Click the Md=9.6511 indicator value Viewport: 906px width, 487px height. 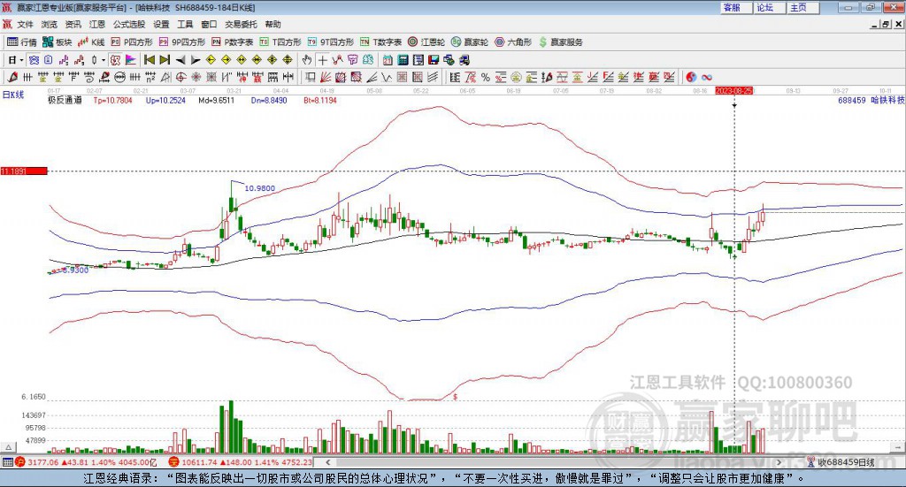pyautogui.click(x=216, y=100)
